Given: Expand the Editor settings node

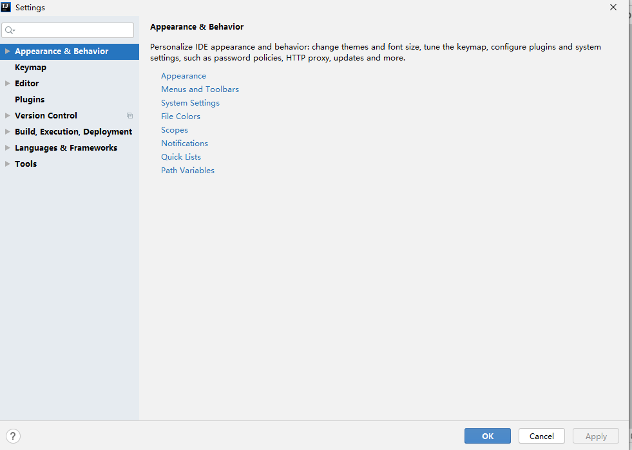Looking at the screenshot, I should (x=7, y=84).
